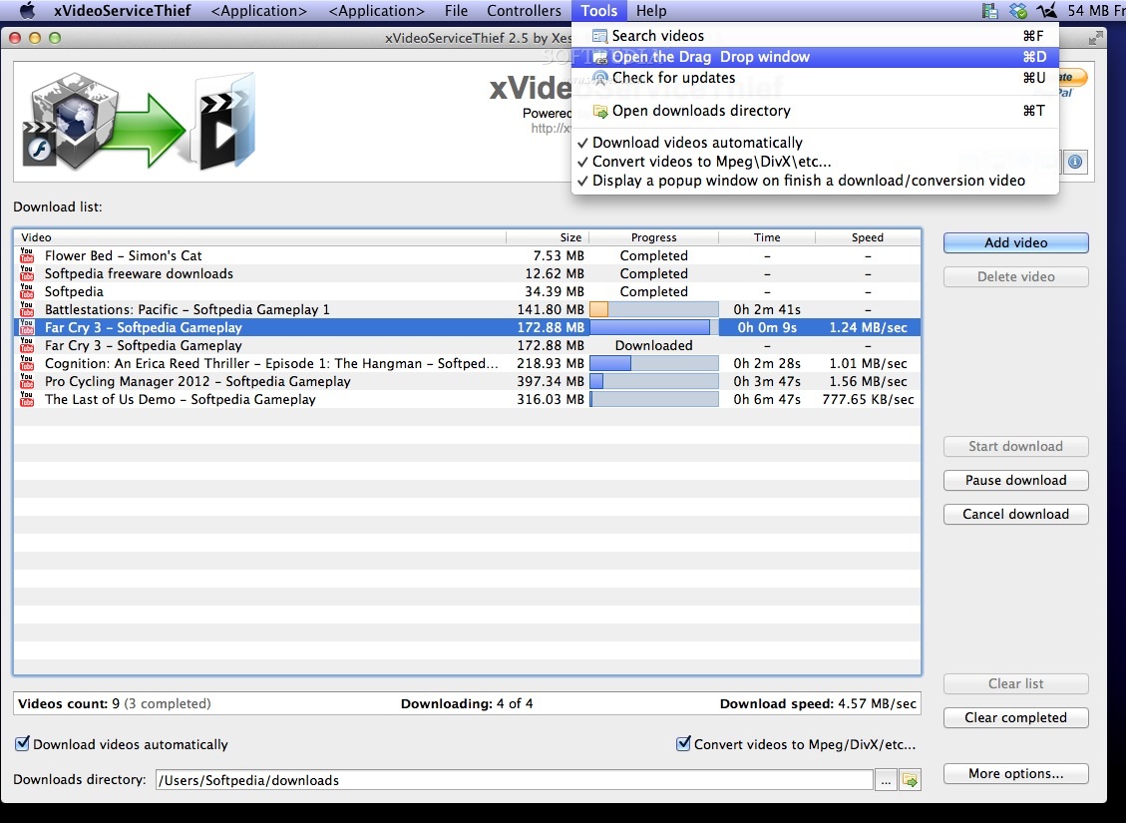Click the YouTube icon beside Pro Cycling Manager 2012
The image size is (1126, 823).
[27, 381]
